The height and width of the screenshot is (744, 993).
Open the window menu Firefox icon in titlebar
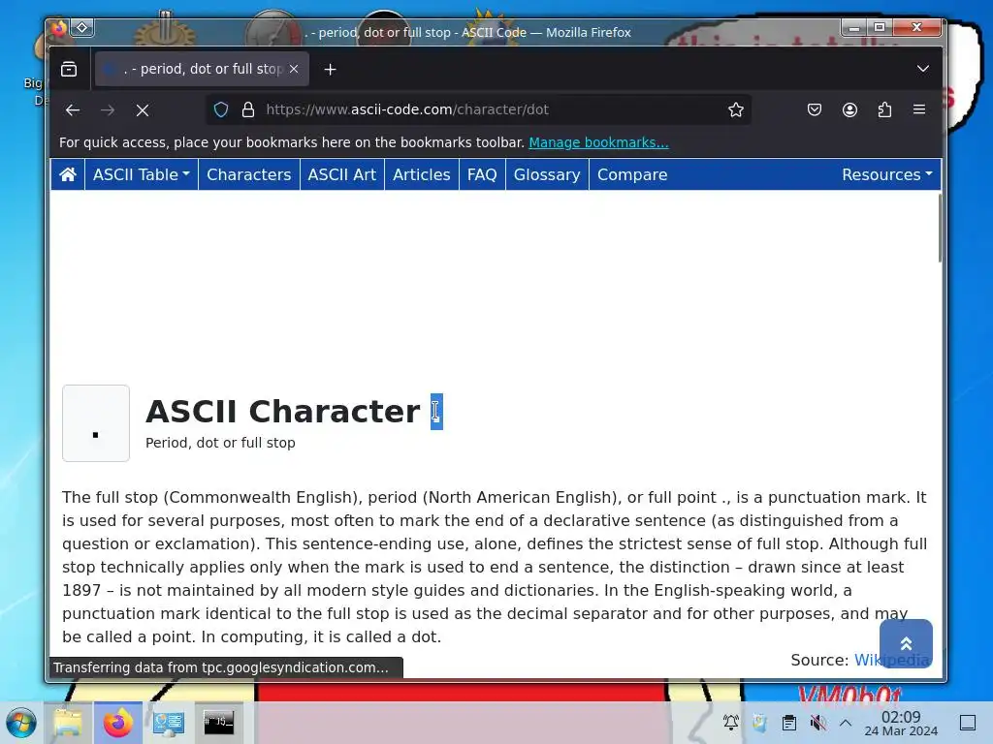point(59,28)
